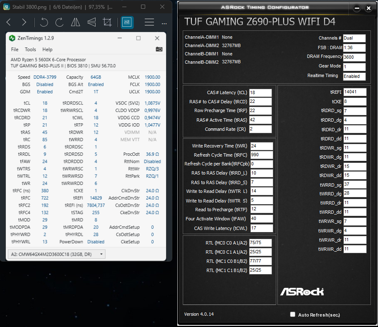Open ZenTimings Tools menu
Screen dimensions: 378x327
pos(30,49)
